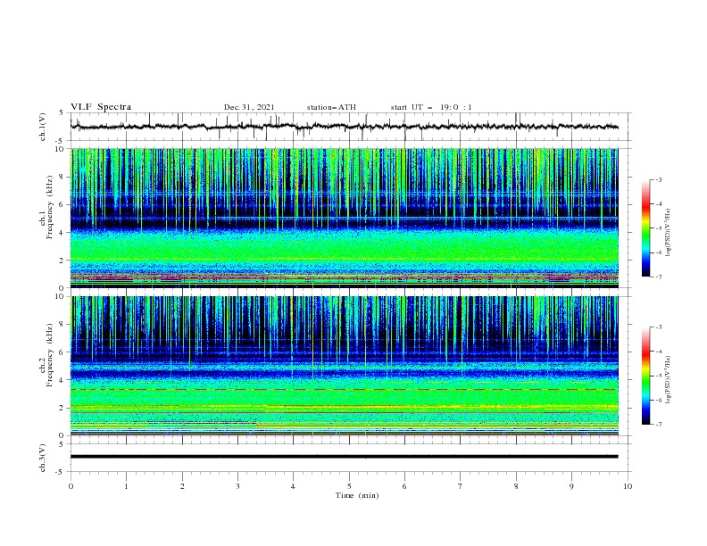Click the time axis tick label '0'
This screenshot has height=546, width=707.
tap(71, 486)
